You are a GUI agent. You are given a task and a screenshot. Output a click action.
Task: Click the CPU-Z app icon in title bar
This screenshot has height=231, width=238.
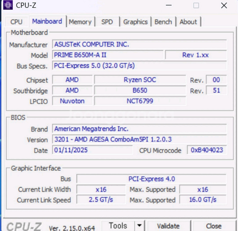point(8,5)
